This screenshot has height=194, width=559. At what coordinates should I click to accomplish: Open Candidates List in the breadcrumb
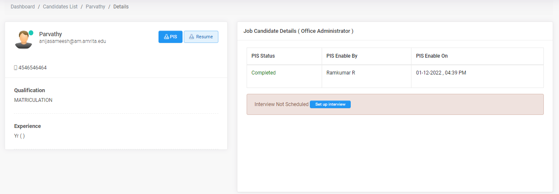60,7
